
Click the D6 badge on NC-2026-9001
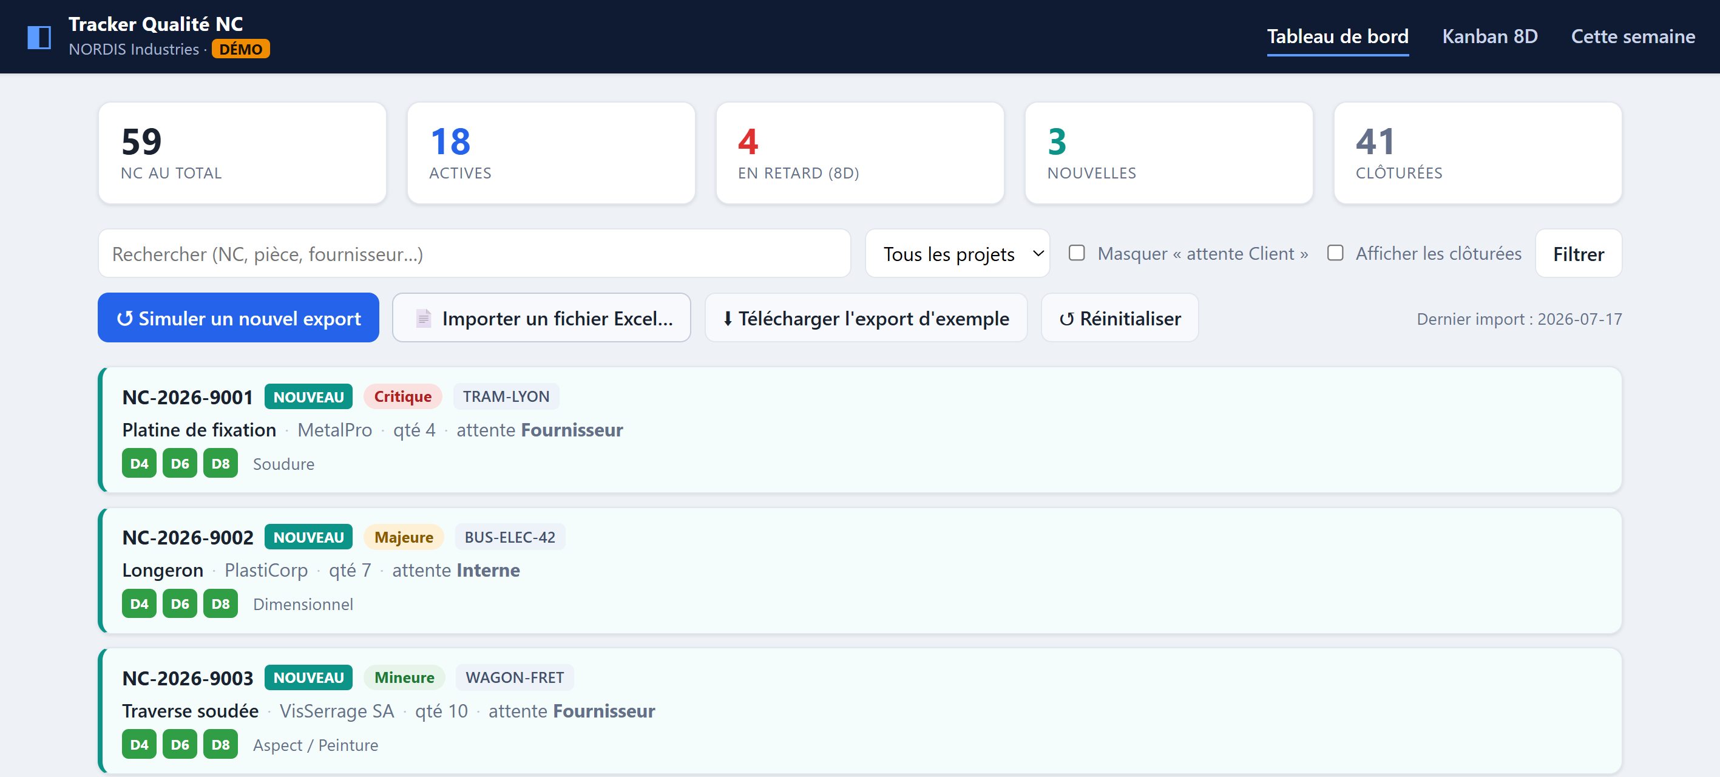180,464
